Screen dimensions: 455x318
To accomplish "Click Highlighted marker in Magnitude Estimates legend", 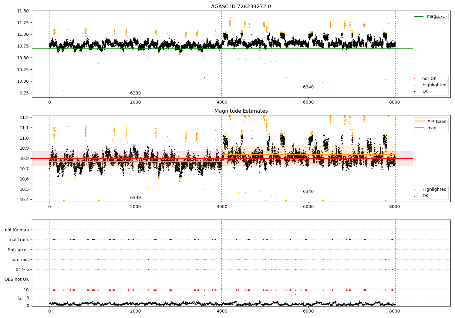I will [415, 190].
